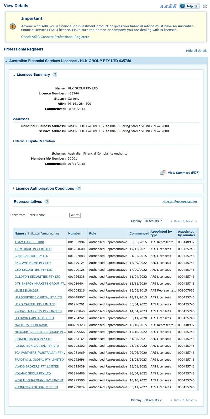The height and width of the screenshot is (419, 210).
Task: Open HERO CAPITAL PTY LIMITED link
Action: [35, 304]
